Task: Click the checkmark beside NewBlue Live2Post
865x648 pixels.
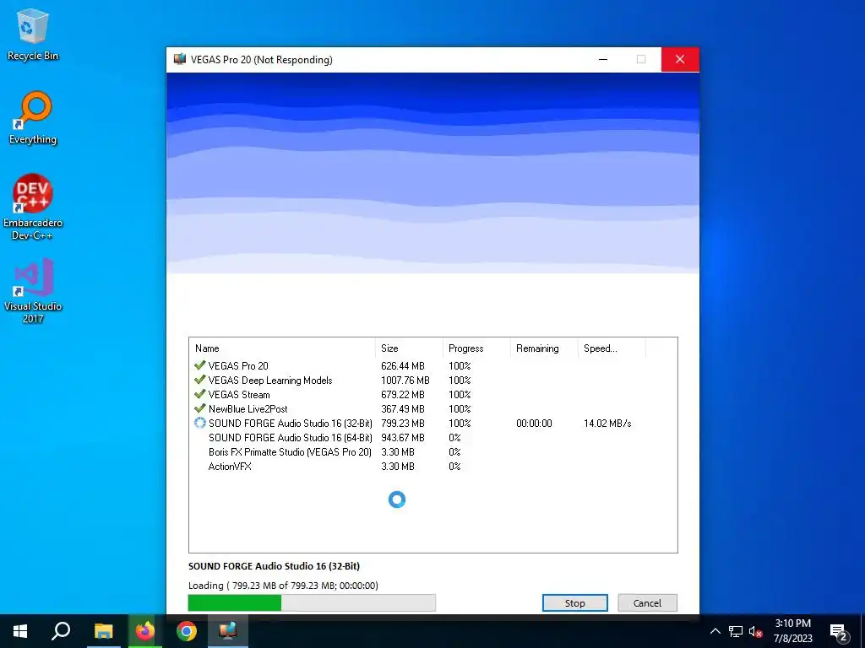Action: coord(199,408)
